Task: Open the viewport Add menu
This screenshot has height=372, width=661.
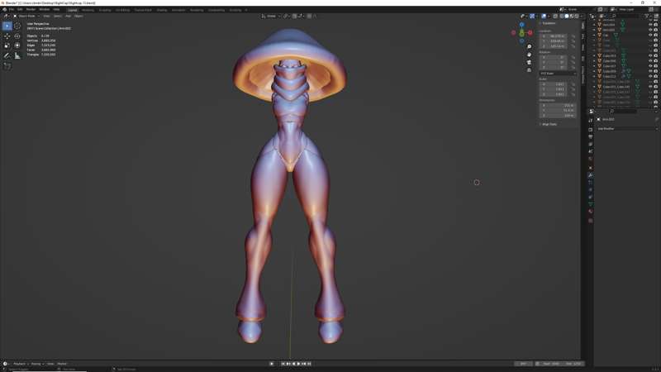Action: point(68,16)
